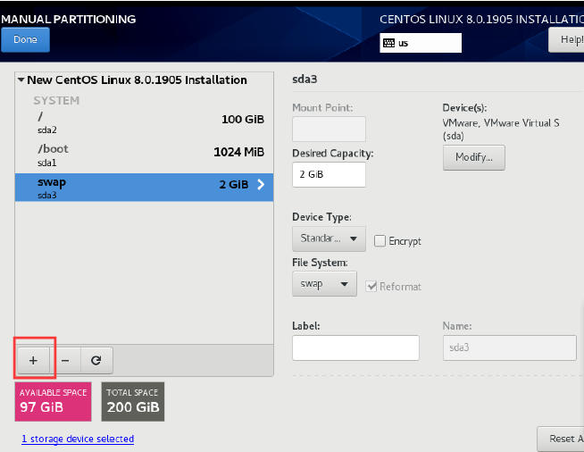Image resolution: width=584 pixels, height=452 pixels.
Task: Click the MANUAL PARTITIONING title
Action: (x=69, y=19)
